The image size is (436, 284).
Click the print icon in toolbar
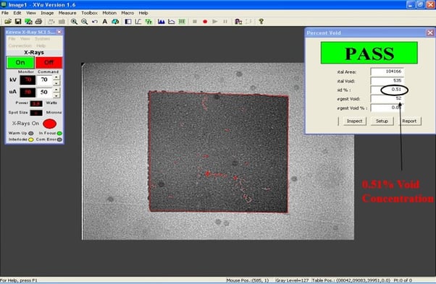(38, 22)
